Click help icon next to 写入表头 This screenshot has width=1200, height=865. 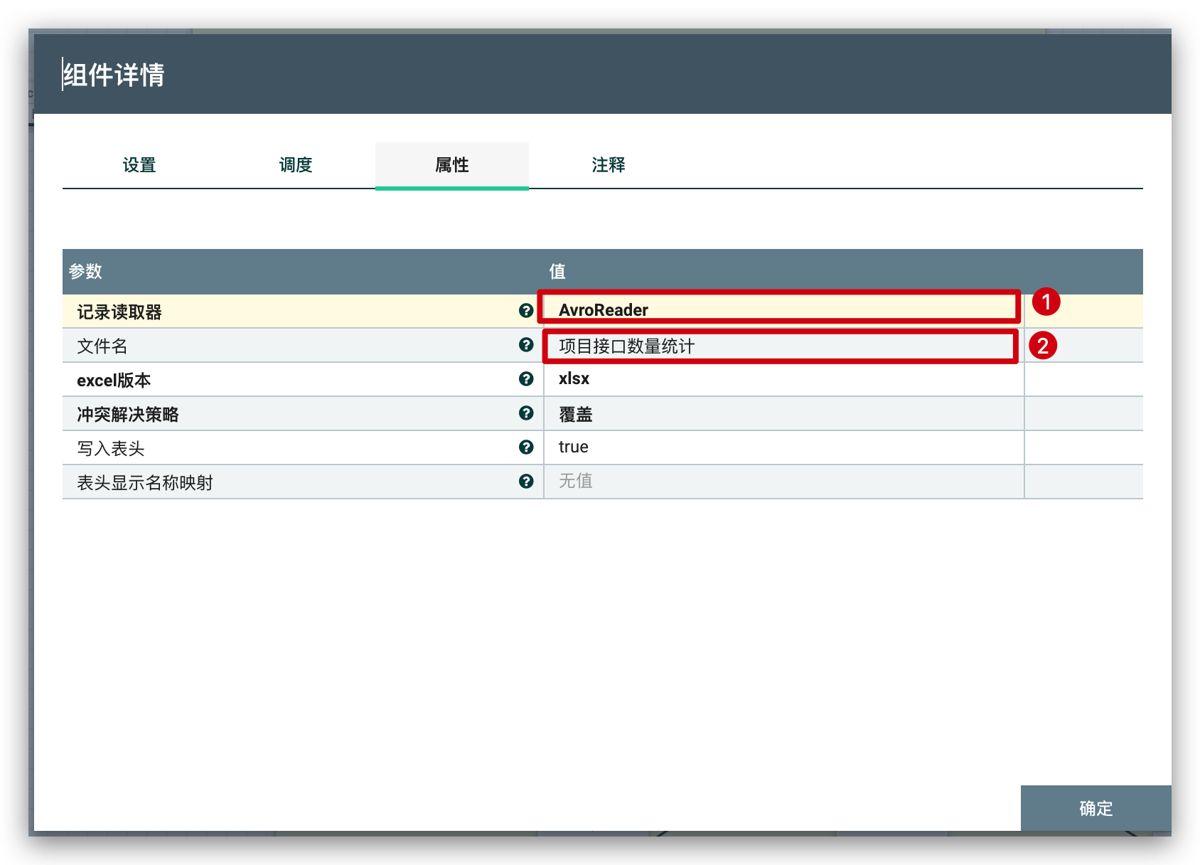point(526,447)
